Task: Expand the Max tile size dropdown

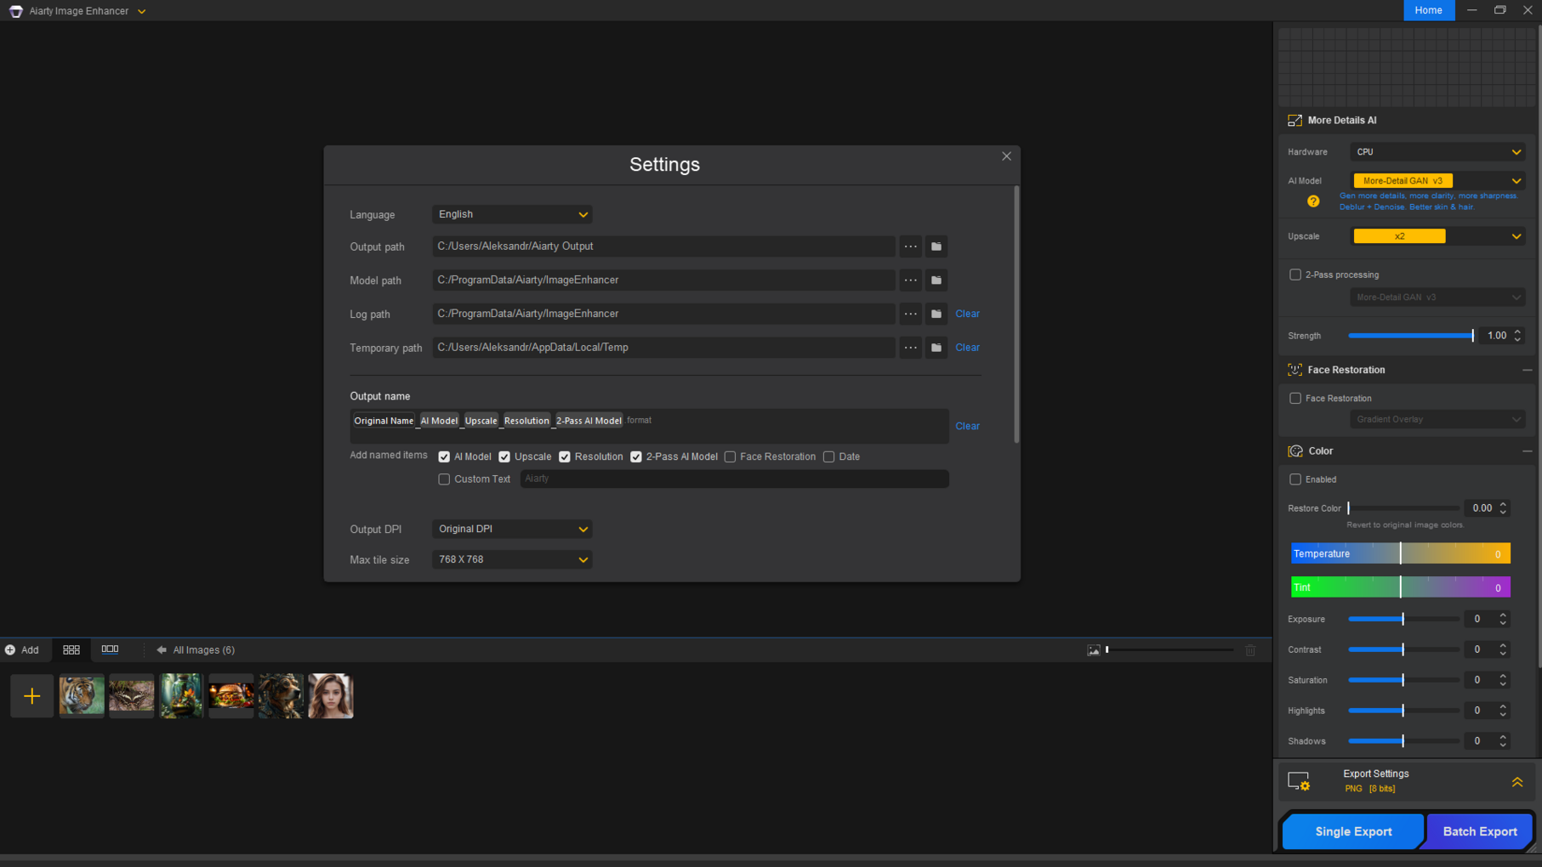Action: coord(512,560)
